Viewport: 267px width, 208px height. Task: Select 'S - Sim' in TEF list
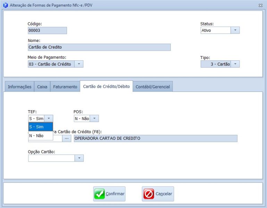pyautogui.click(x=40, y=127)
